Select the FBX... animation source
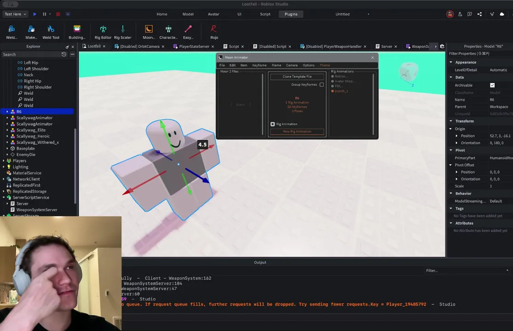This screenshot has width=513, height=331. coord(338,86)
